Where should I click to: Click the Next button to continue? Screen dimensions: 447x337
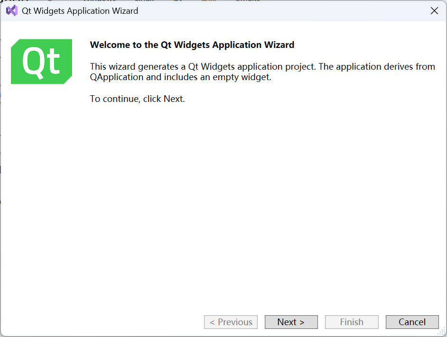coord(291,322)
